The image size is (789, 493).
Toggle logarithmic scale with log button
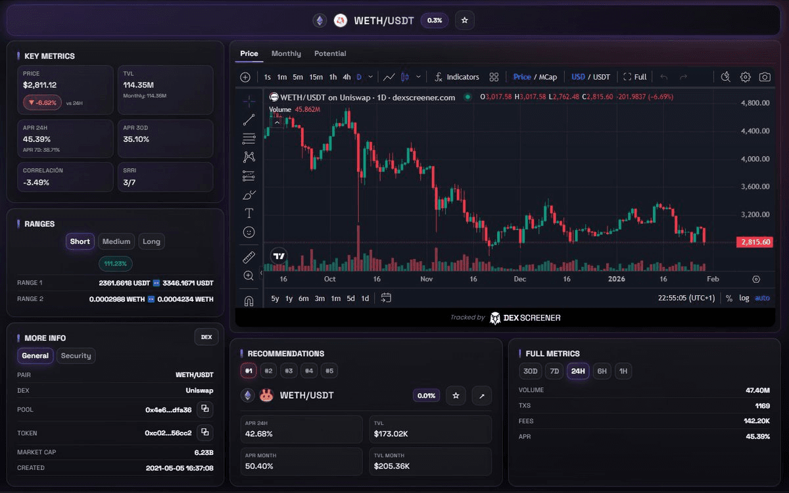tap(744, 298)
